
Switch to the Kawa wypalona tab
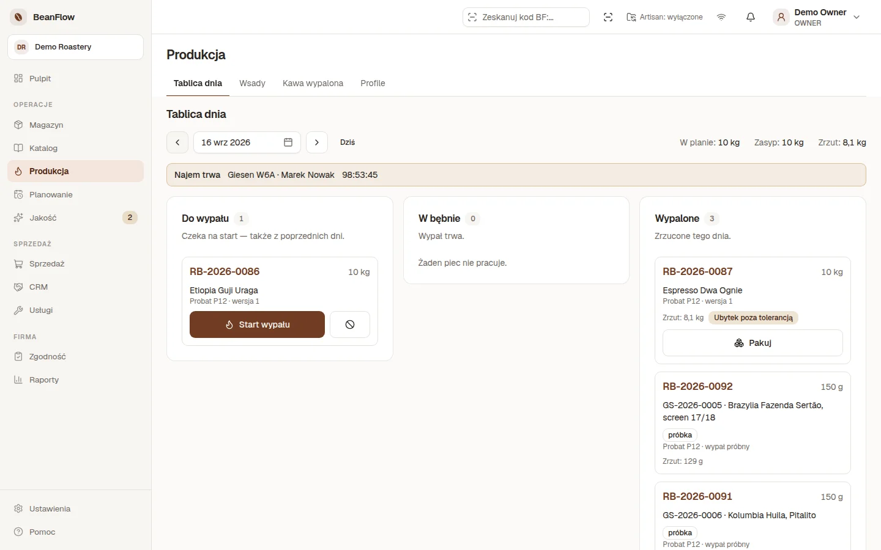pyautogui.click(x=313, y=83)
